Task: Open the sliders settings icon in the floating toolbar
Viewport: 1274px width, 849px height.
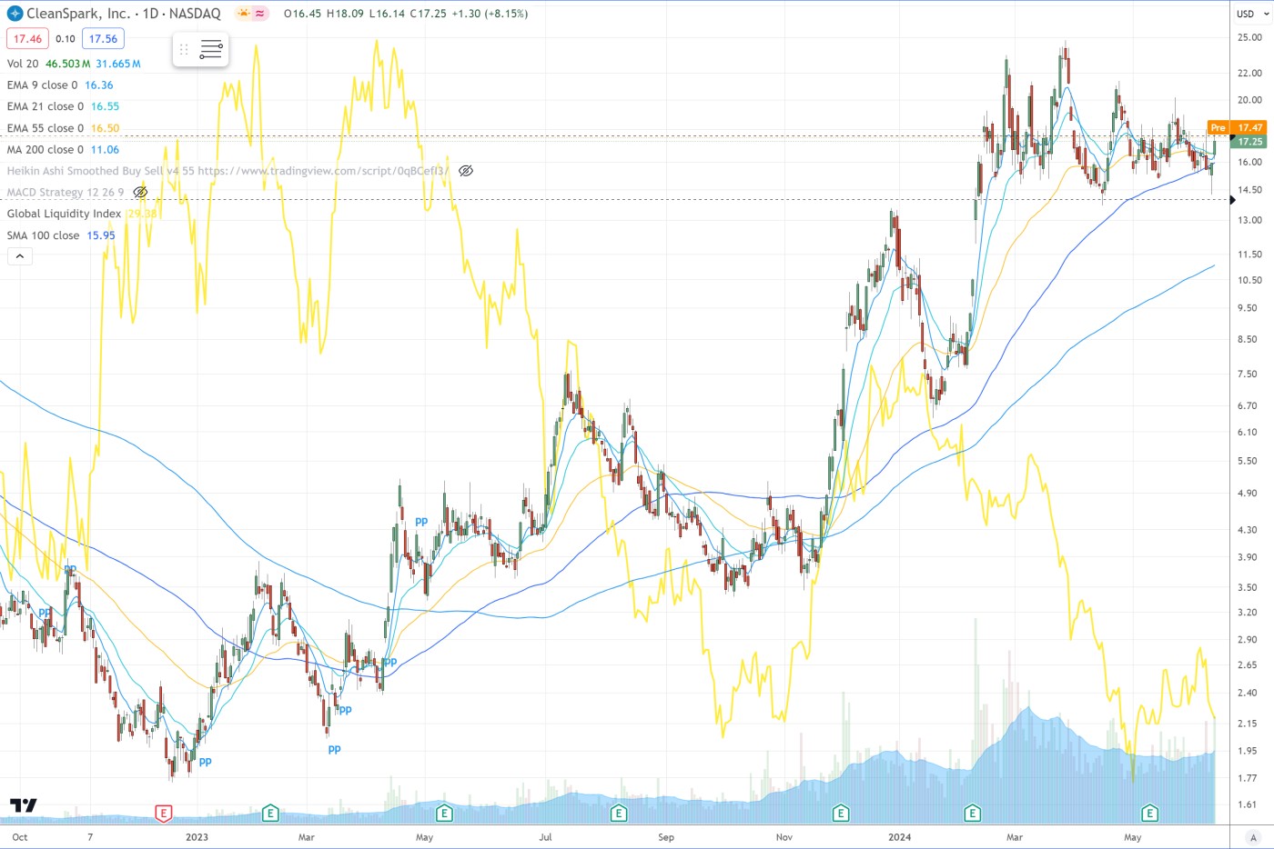Action: (211, 49)
